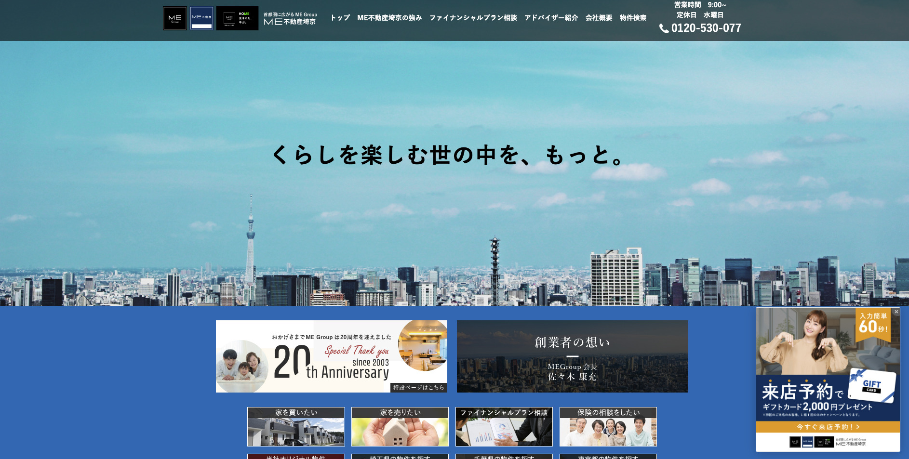Select the ME不動産 logo in the header
The height and width of the screenshot is (459, 909).
click(201, 18)
